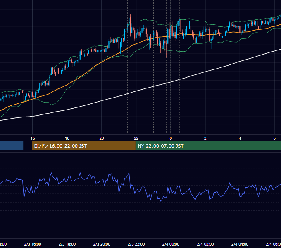
Task: Click the 2/4 00:00 date label
Action: pyautogui.click(x=171, y=244)
